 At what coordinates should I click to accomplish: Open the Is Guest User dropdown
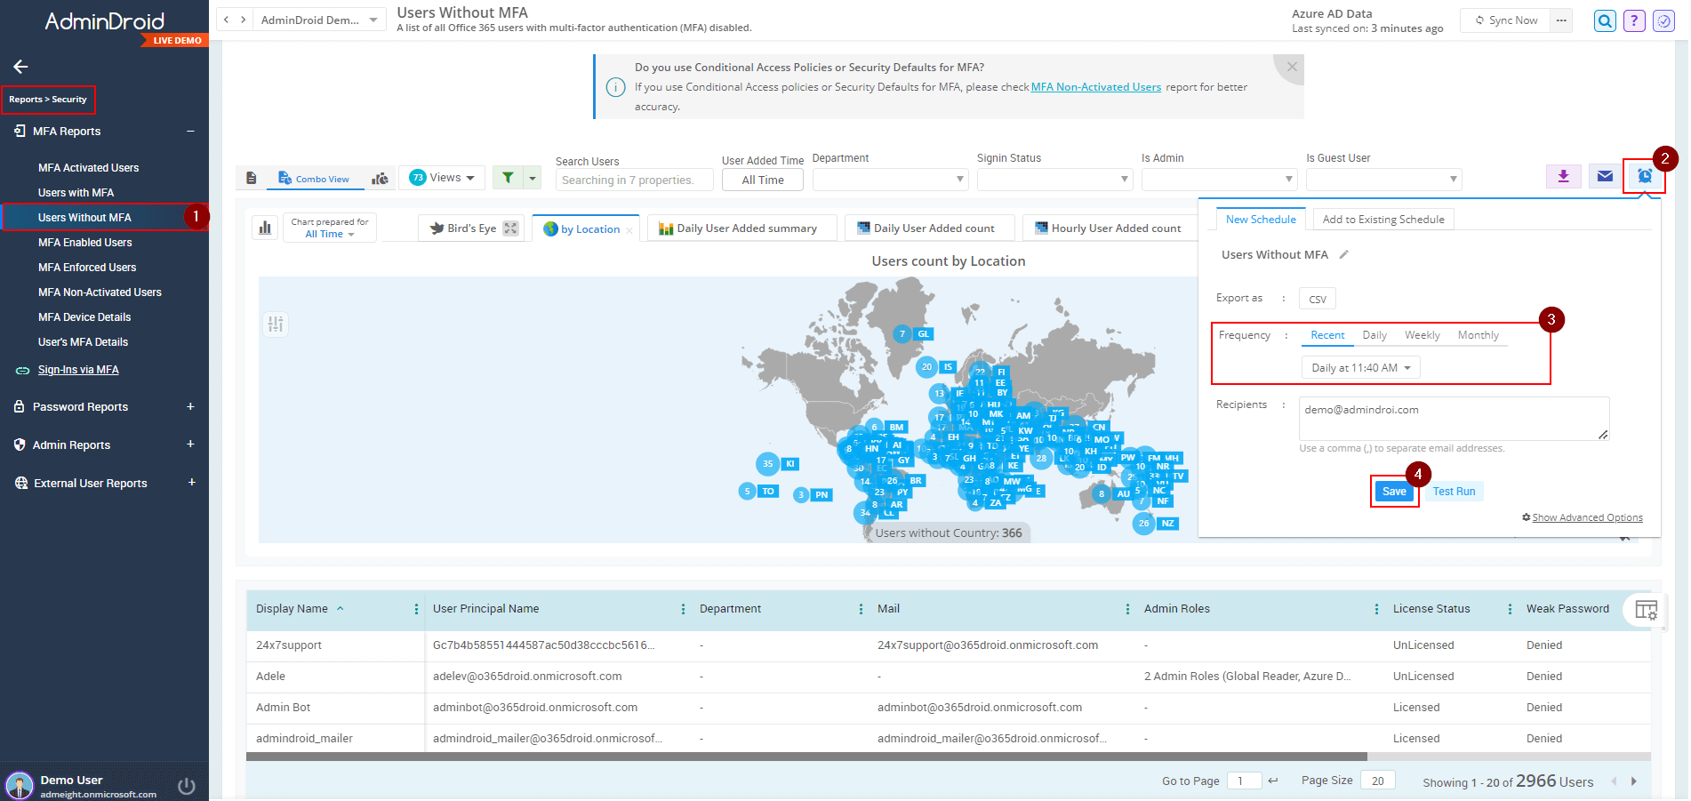tap(1382, 180)
